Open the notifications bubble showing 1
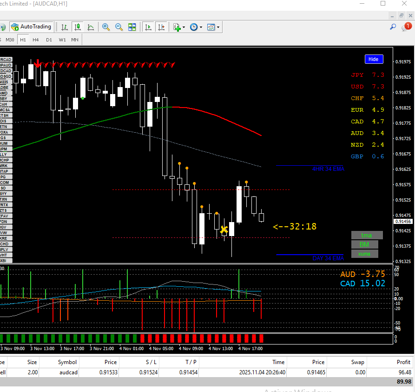The height and width of the screenshot is (392, 415). pos(407,27)
